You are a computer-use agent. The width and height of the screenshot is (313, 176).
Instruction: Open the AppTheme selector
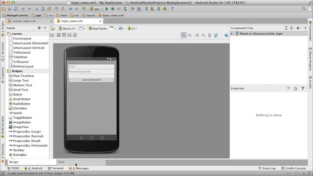click(98, 28)
